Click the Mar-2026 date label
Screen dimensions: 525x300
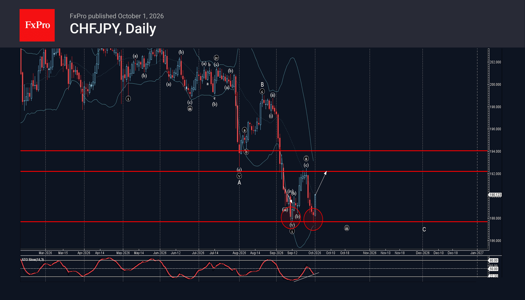(x=45, y=253)
